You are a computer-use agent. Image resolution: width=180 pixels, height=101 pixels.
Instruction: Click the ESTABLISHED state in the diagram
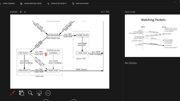(x=53, y=35)
